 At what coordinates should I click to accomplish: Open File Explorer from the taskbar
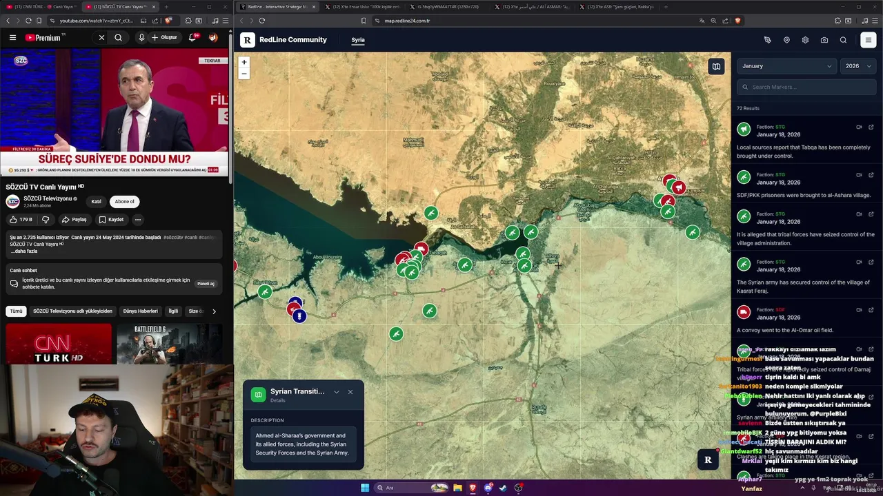point(457,488)
